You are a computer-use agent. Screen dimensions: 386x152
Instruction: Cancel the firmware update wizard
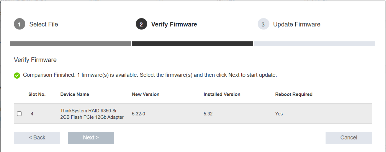coord(349,138)
